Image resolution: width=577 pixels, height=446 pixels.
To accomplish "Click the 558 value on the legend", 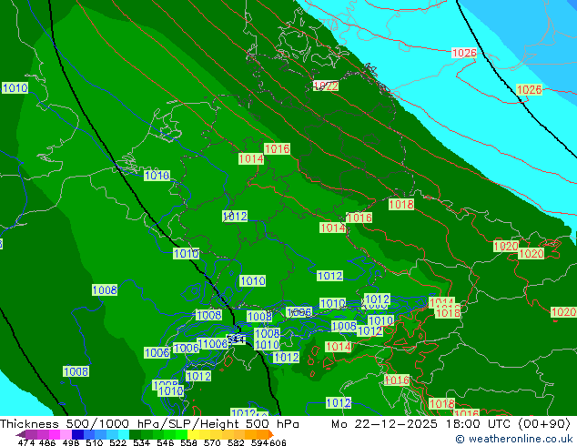I will (x=188, y=442).
